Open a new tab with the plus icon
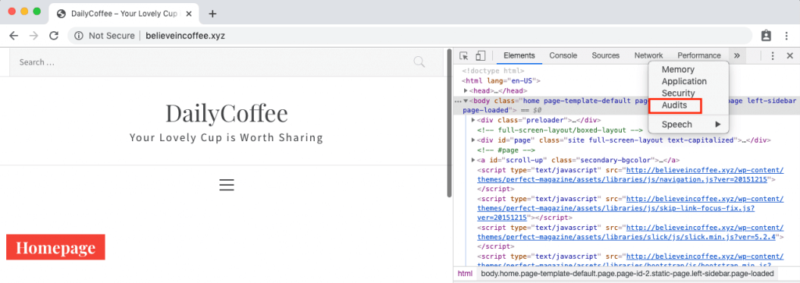 (212, 14)
